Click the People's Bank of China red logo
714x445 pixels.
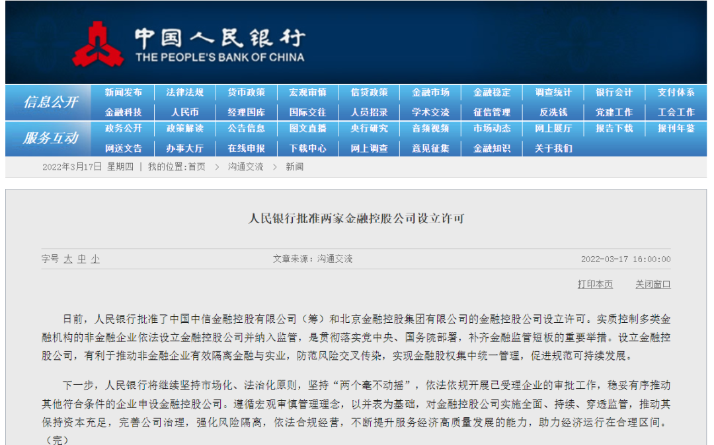[97, 44]
